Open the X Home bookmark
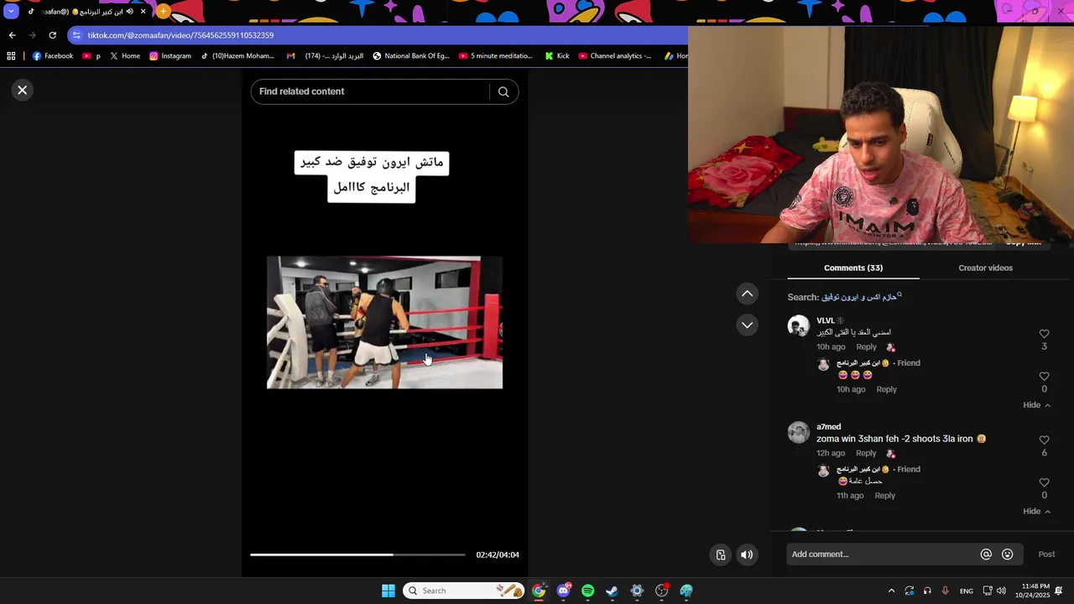 pos(124,56)
